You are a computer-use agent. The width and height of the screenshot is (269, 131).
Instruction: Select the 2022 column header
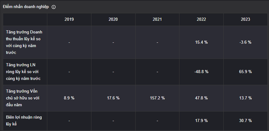[201, 19]
